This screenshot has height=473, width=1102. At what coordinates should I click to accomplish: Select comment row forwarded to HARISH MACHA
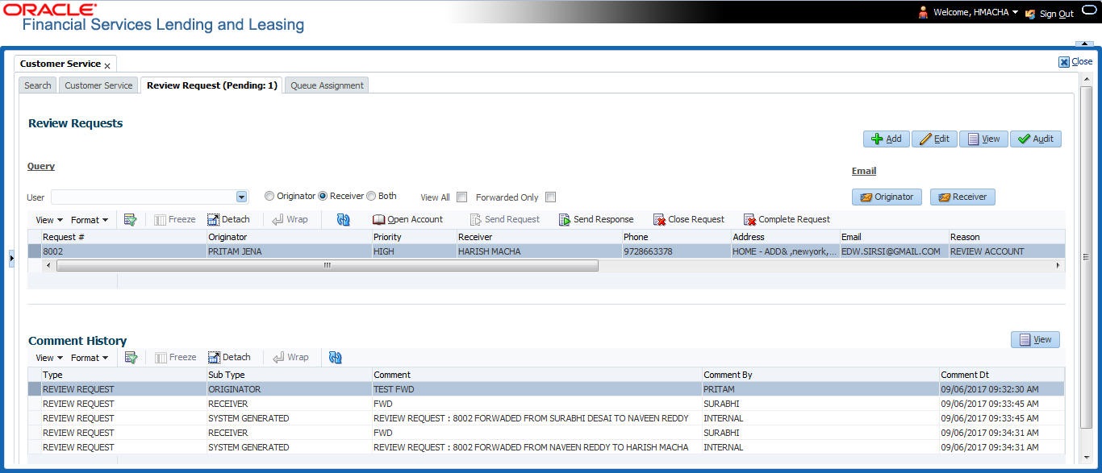(546, 447)
